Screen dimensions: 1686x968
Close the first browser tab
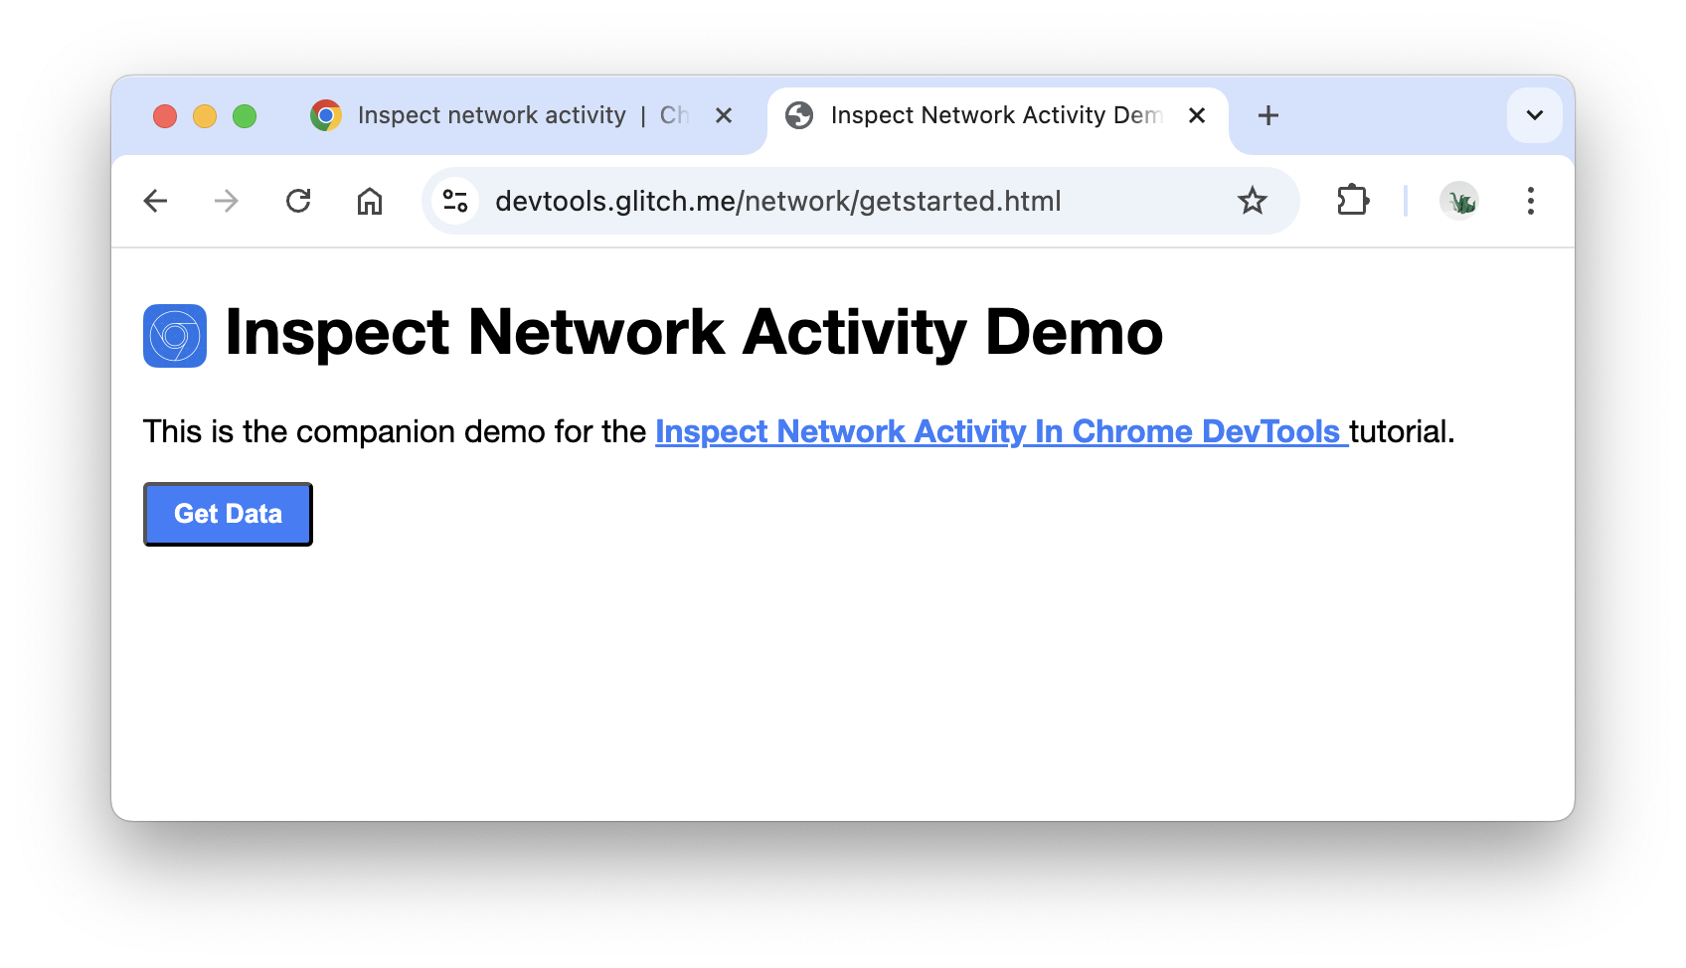(724, 115)
